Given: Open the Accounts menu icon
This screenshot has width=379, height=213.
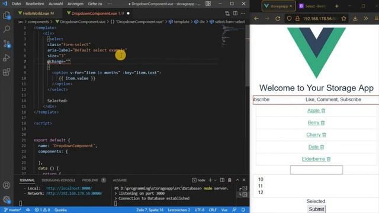Looking at the screenshot, I should [x=7, y=185].
